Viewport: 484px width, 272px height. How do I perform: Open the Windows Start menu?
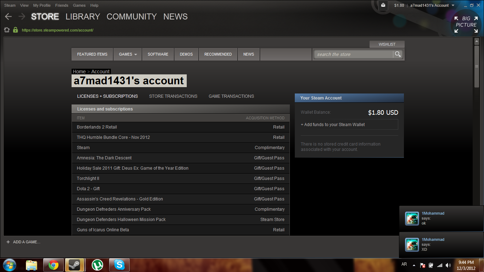point(10,265)
